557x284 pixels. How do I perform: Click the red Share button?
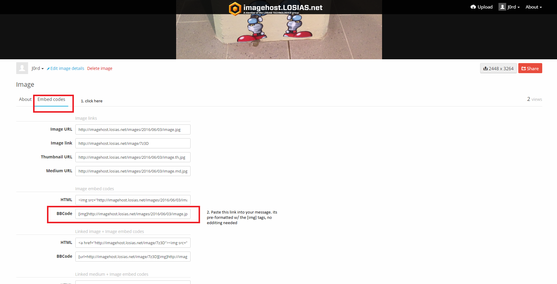[530, 68]
